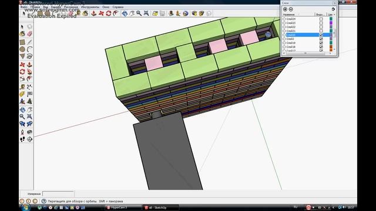Make Слой24 the active layer
Image resolution: width=376 pixels, height=211 pixels.
(x=284, y=19)
